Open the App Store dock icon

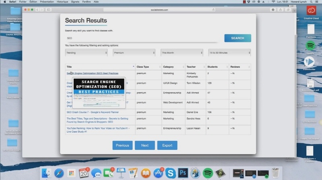158,173
